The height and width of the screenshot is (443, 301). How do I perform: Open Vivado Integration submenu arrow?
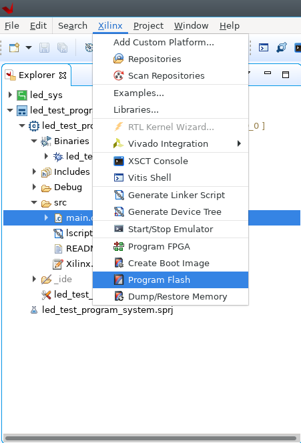tap(239, 143)
